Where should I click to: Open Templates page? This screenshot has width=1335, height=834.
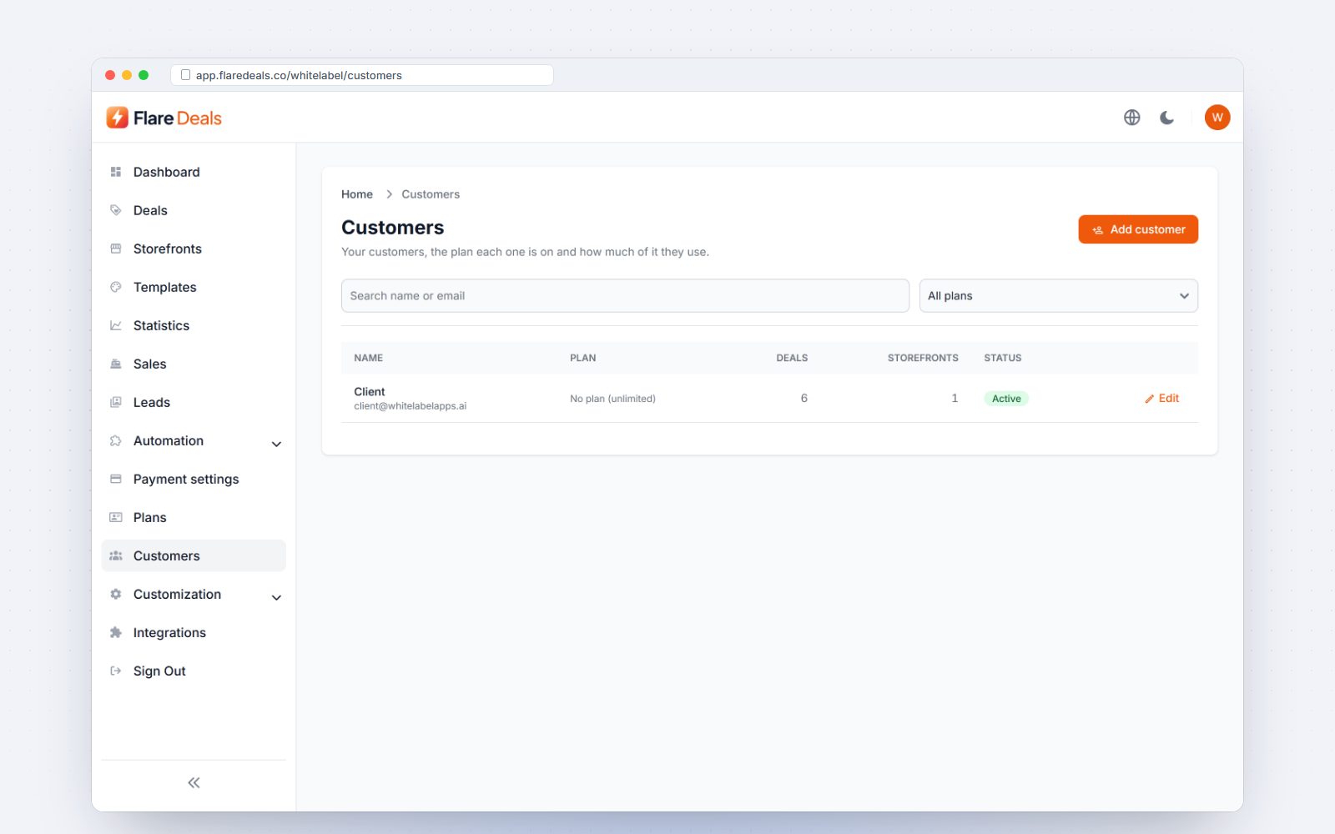[x=194, y=287]
